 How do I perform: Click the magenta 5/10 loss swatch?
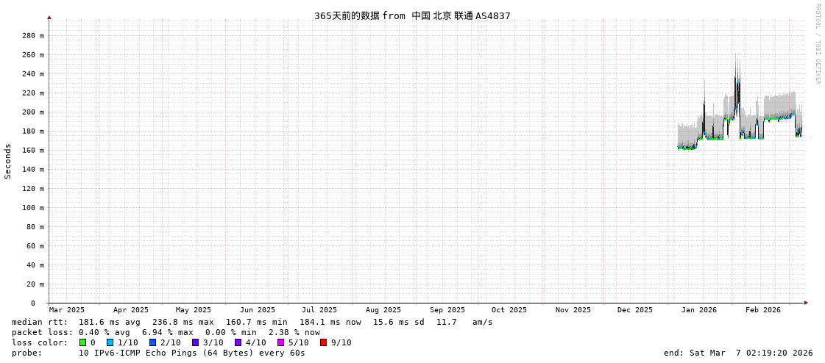pos(281,342)
